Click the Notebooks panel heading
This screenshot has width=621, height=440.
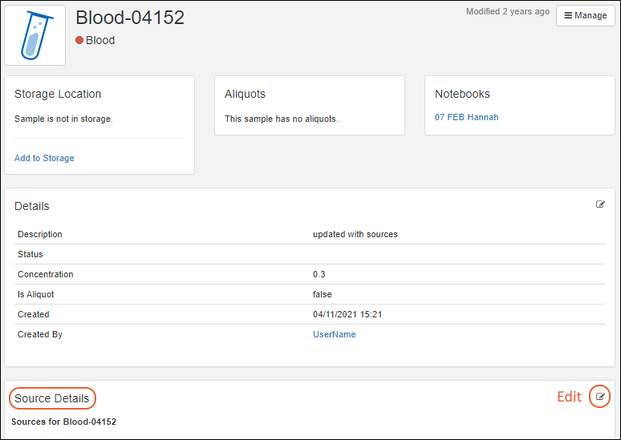[462, 94]
